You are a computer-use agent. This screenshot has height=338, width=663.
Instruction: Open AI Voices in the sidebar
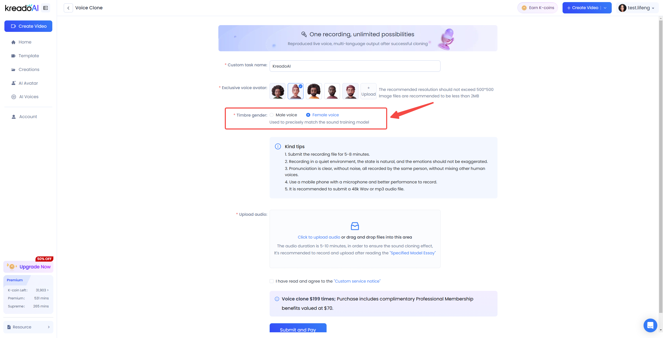point(28,97)
